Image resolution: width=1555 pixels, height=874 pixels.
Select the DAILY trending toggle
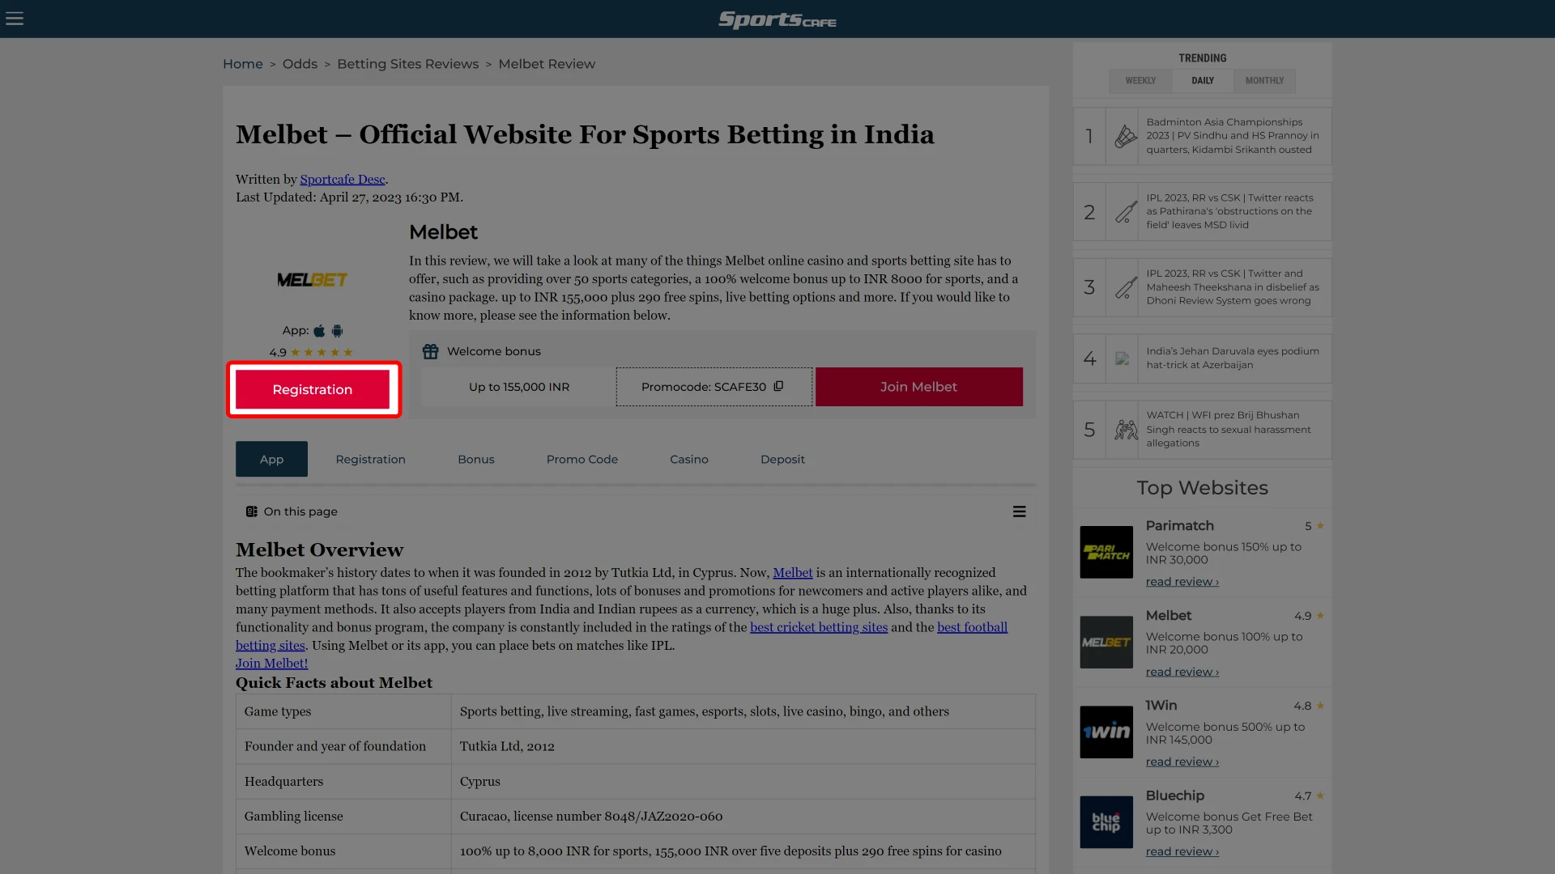coord(1202,80)
